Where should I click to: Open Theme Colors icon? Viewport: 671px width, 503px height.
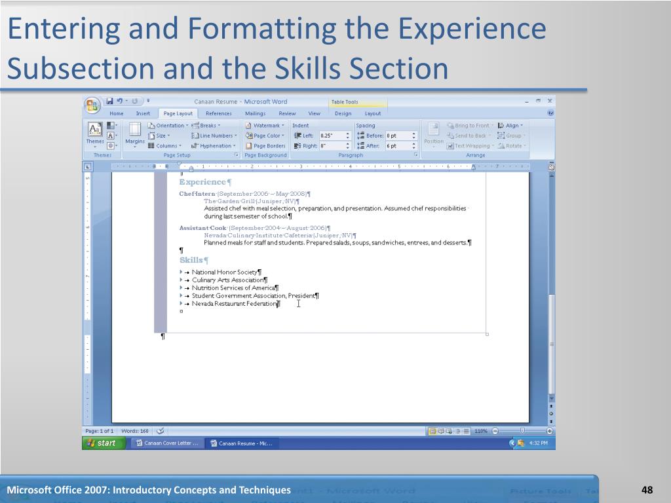111,125
